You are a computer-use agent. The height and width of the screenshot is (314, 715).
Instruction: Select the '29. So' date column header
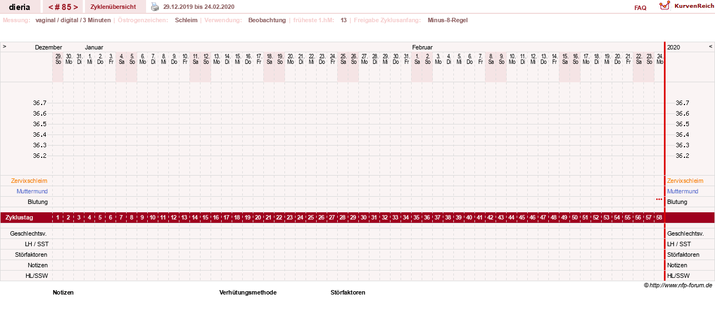tap(58, 58)
